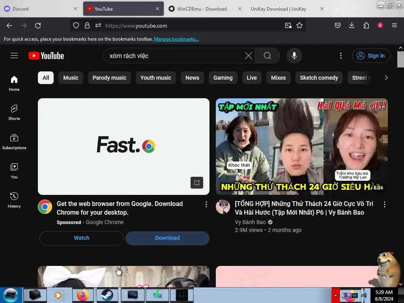Select the Sketch comedy filter chip
Viewport: 404px width, 303px height.
coord(319,78)
